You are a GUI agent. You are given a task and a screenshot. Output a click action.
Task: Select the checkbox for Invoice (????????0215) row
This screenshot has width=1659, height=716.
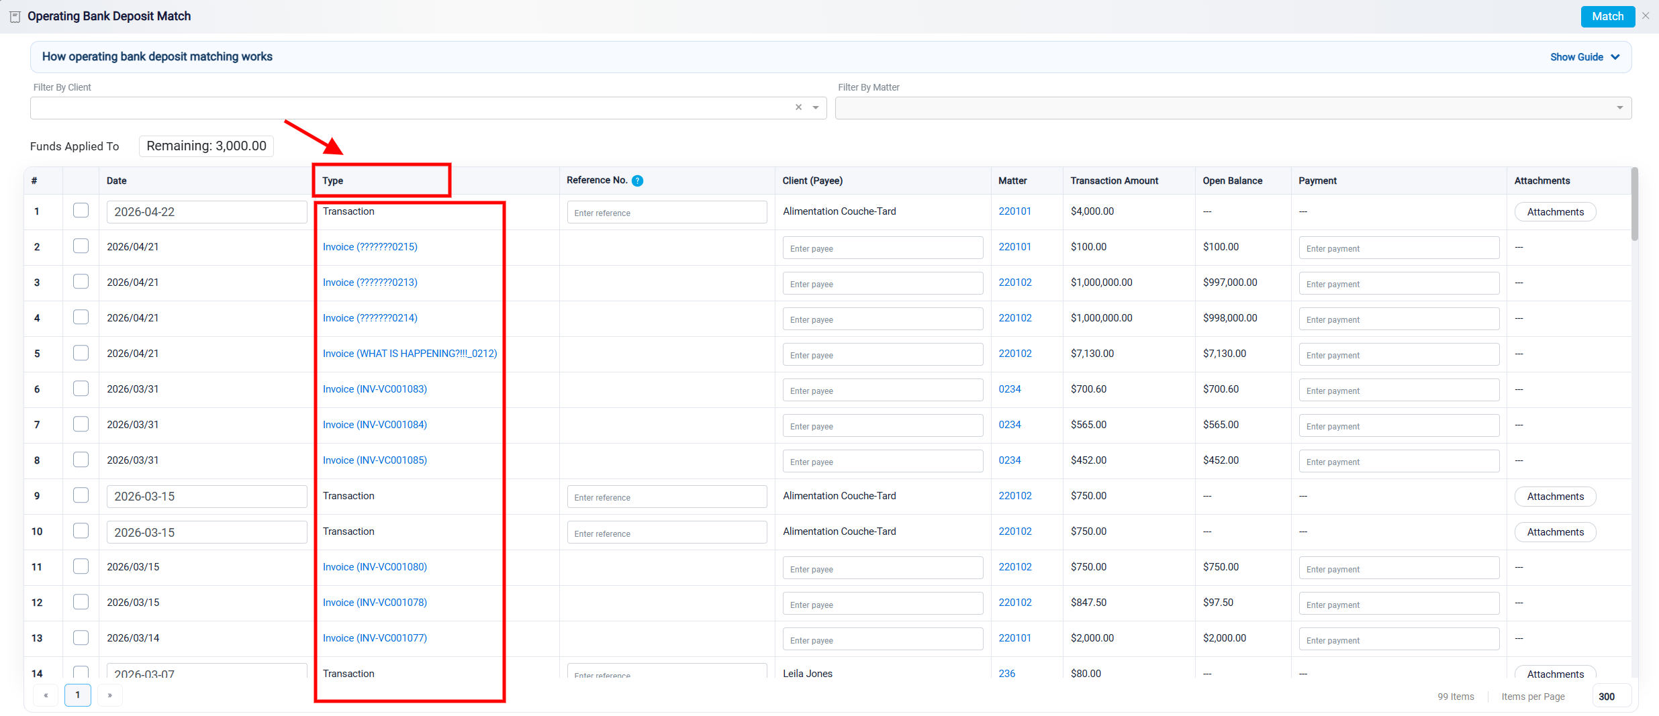81,246
